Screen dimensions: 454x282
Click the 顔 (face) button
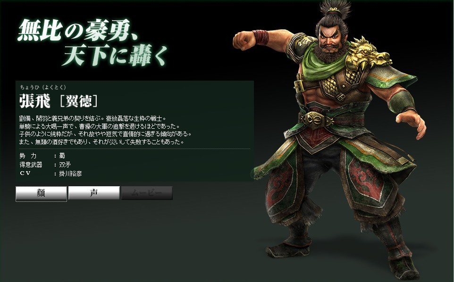pyautogui.click(x=41, y=193)
